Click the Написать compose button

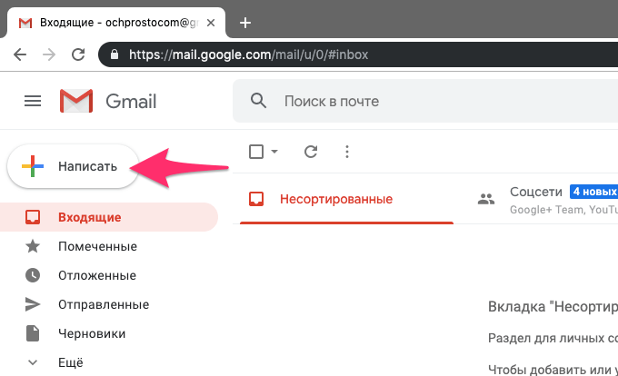click(73, 166)
